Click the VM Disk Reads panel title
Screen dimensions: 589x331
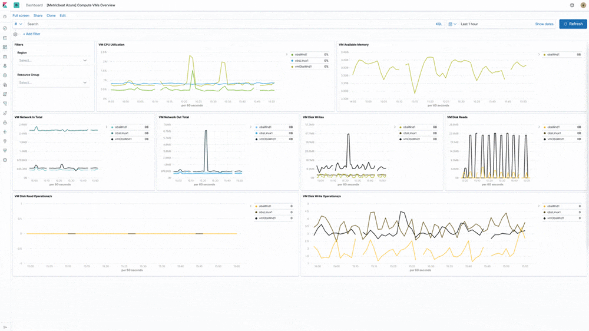[x=457, y=117]
